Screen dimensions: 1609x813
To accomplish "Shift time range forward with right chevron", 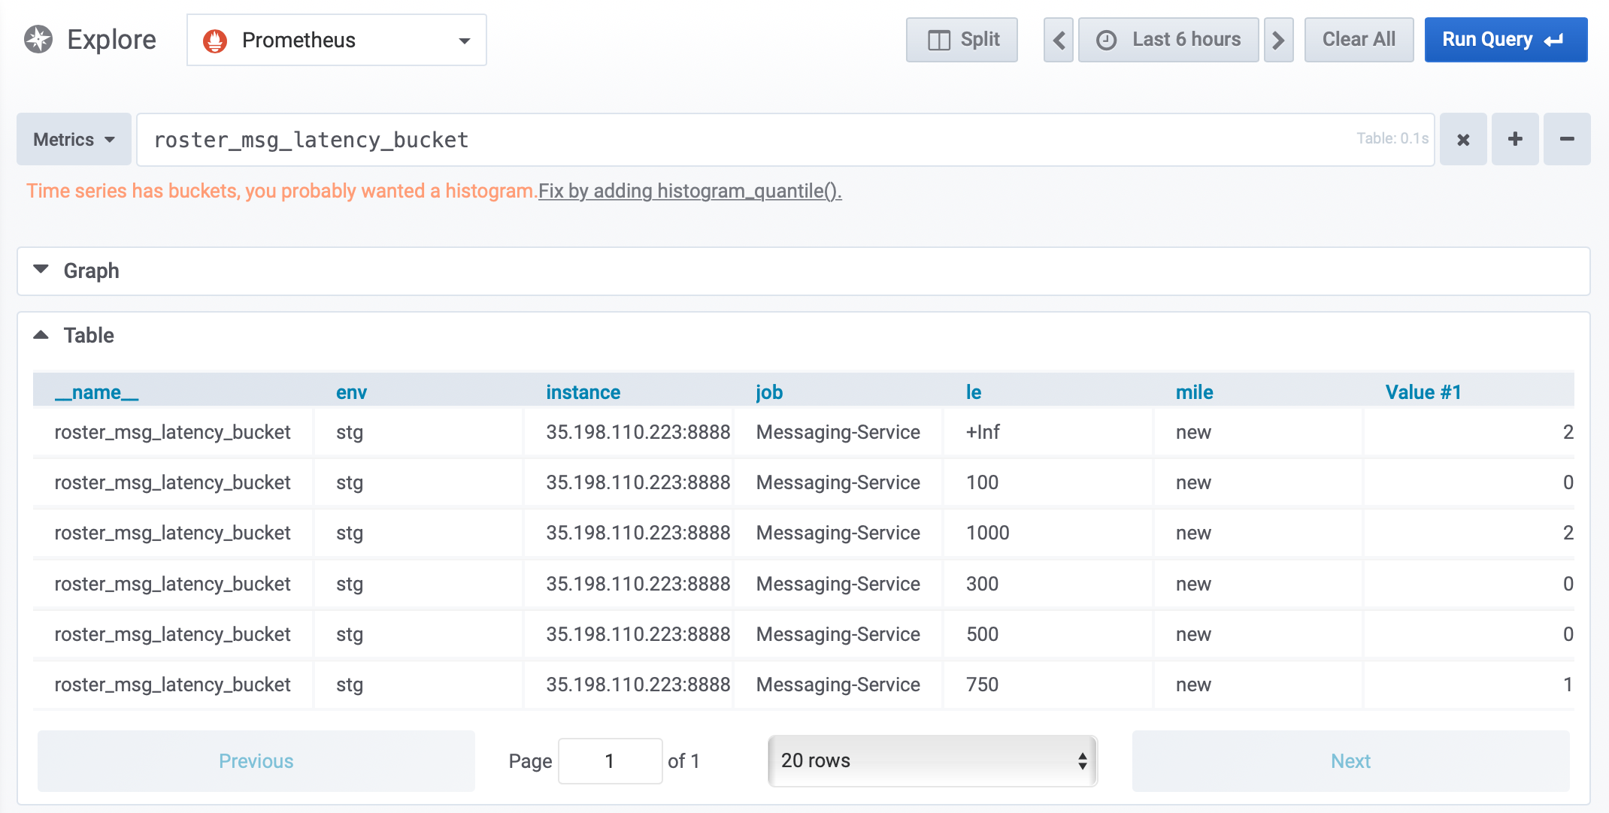I will tap(1278, 40).
